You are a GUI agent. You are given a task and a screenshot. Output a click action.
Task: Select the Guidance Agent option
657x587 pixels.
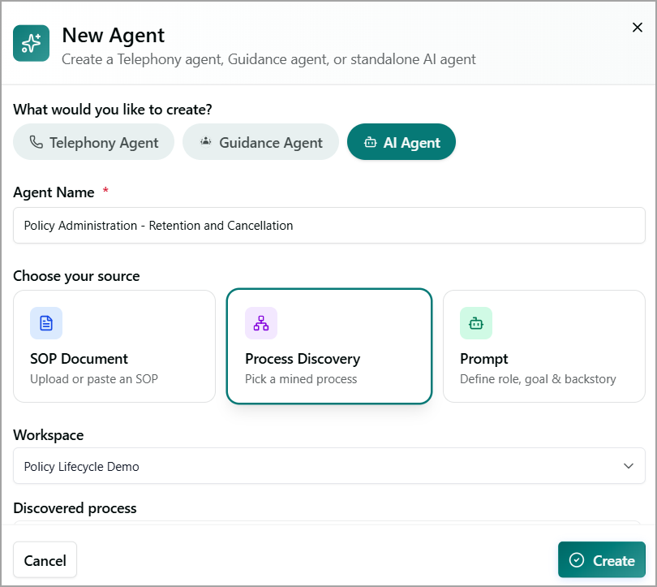coord(260,142)
